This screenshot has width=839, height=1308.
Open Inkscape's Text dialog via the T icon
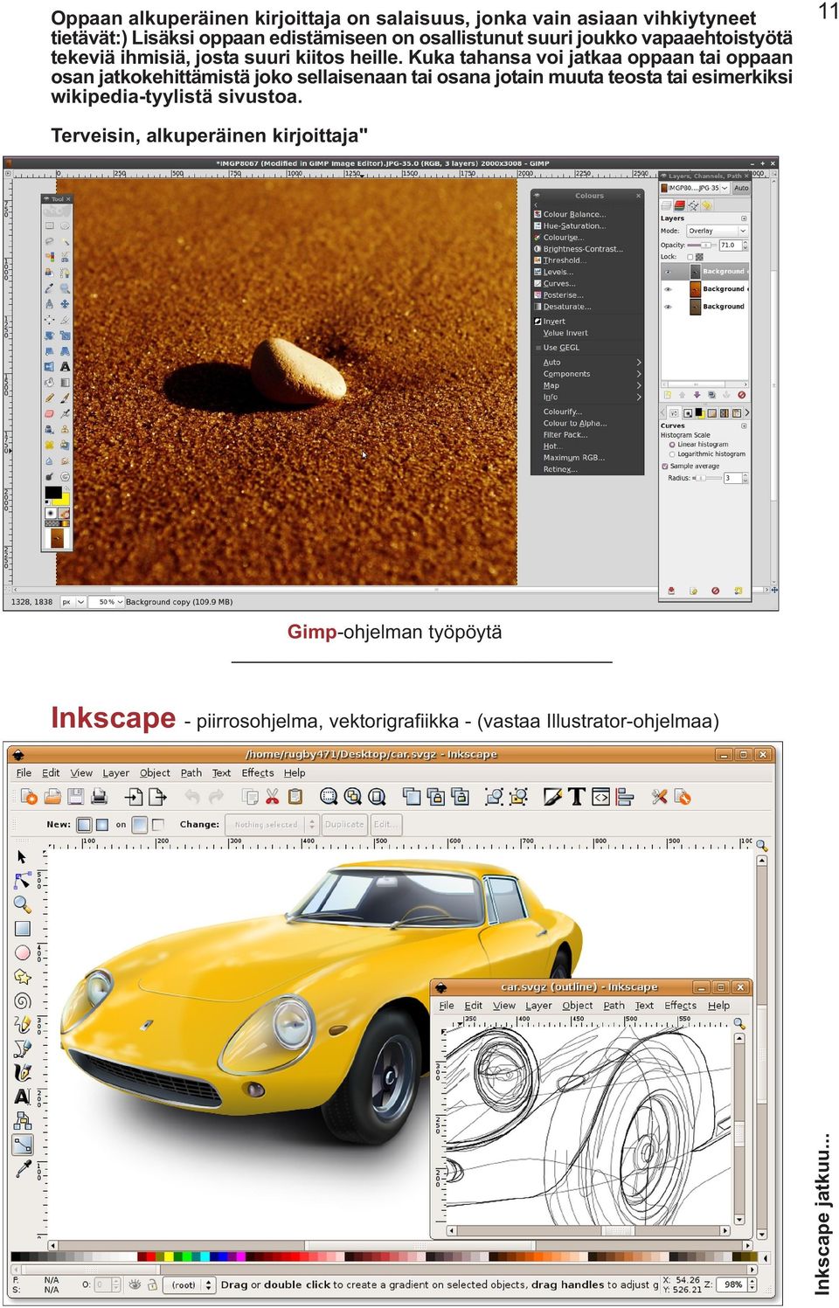click(x=576, y=796)
